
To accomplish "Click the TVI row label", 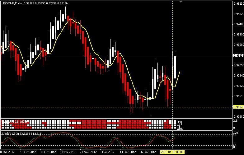I will pyautogui.click(x=179, y=121).
